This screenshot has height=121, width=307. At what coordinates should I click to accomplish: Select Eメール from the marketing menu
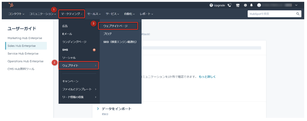pos(67,34)
